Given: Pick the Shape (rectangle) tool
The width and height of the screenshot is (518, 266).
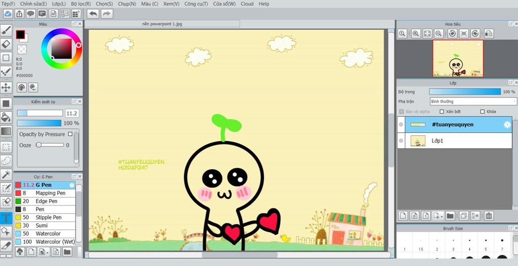Looking at the screenshot, I should click(6, 58).
